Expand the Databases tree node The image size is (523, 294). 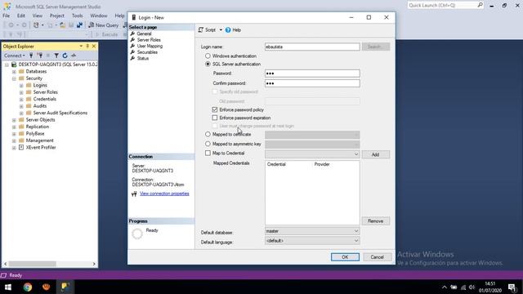tap(14, 72)
